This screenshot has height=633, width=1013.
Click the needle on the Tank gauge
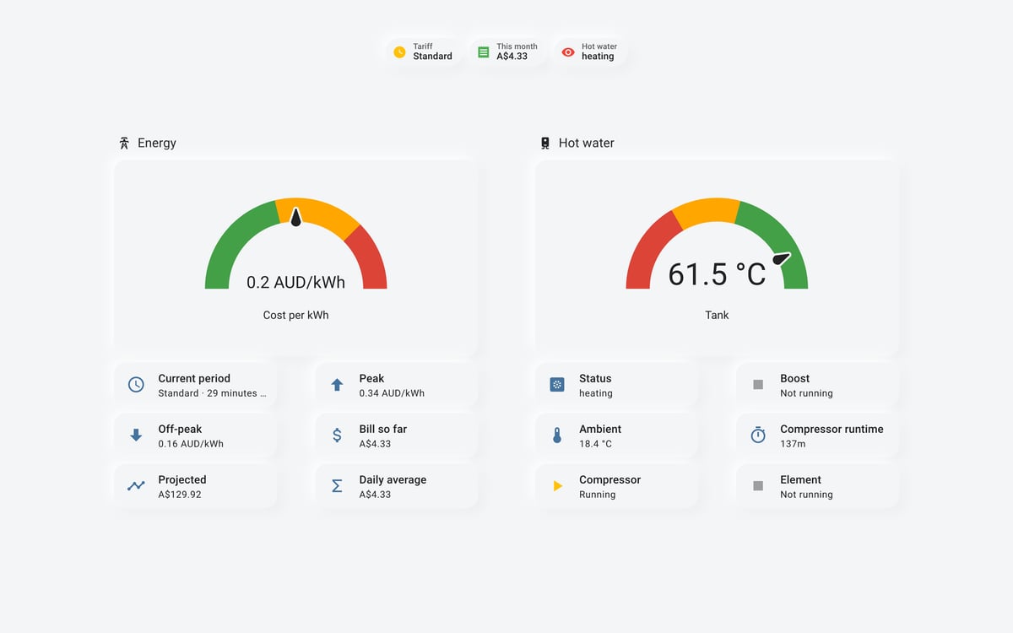(x=781, y=258)
